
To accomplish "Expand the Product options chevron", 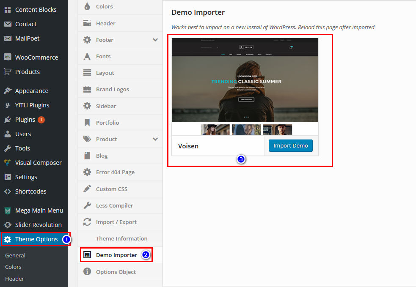I will click(x=155, y=139).
